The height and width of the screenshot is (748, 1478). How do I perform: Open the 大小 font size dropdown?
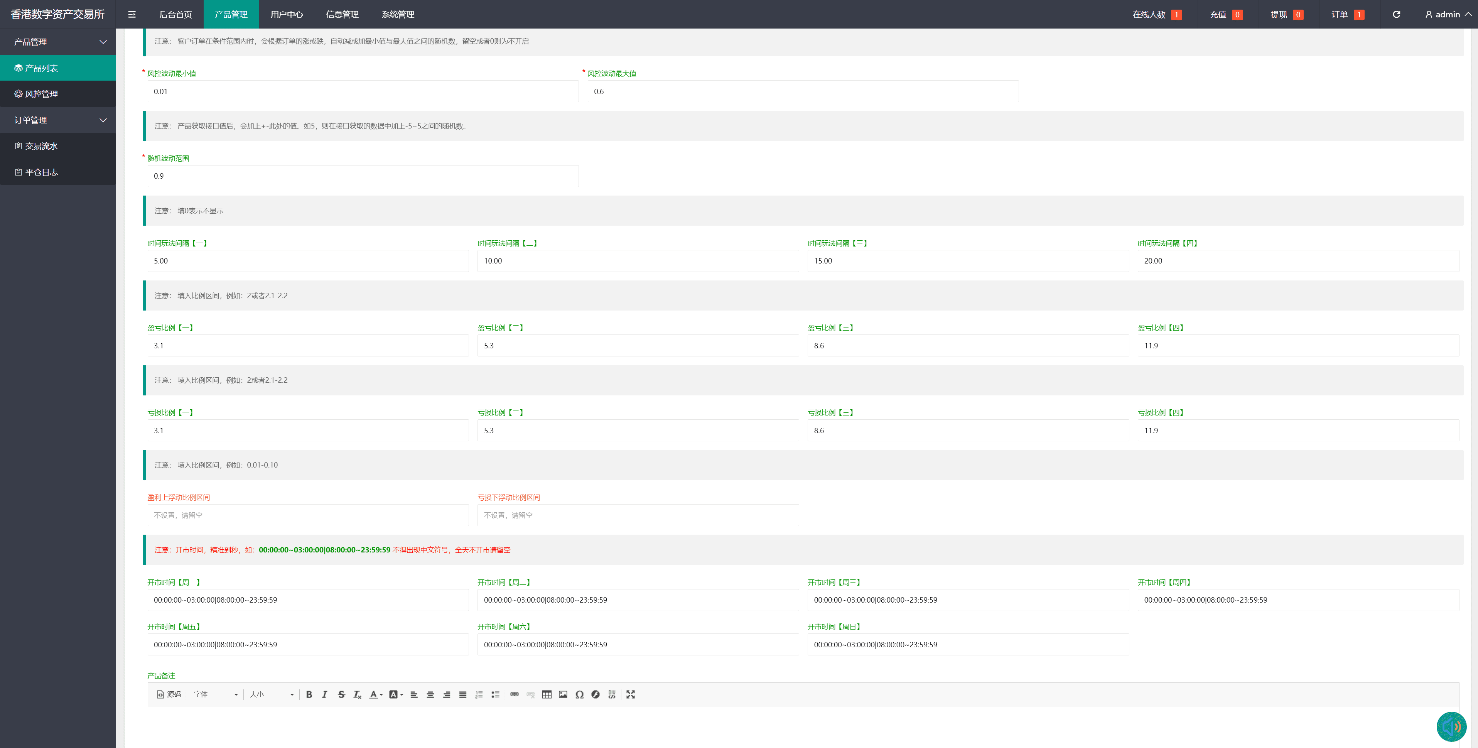coord(271,694)
